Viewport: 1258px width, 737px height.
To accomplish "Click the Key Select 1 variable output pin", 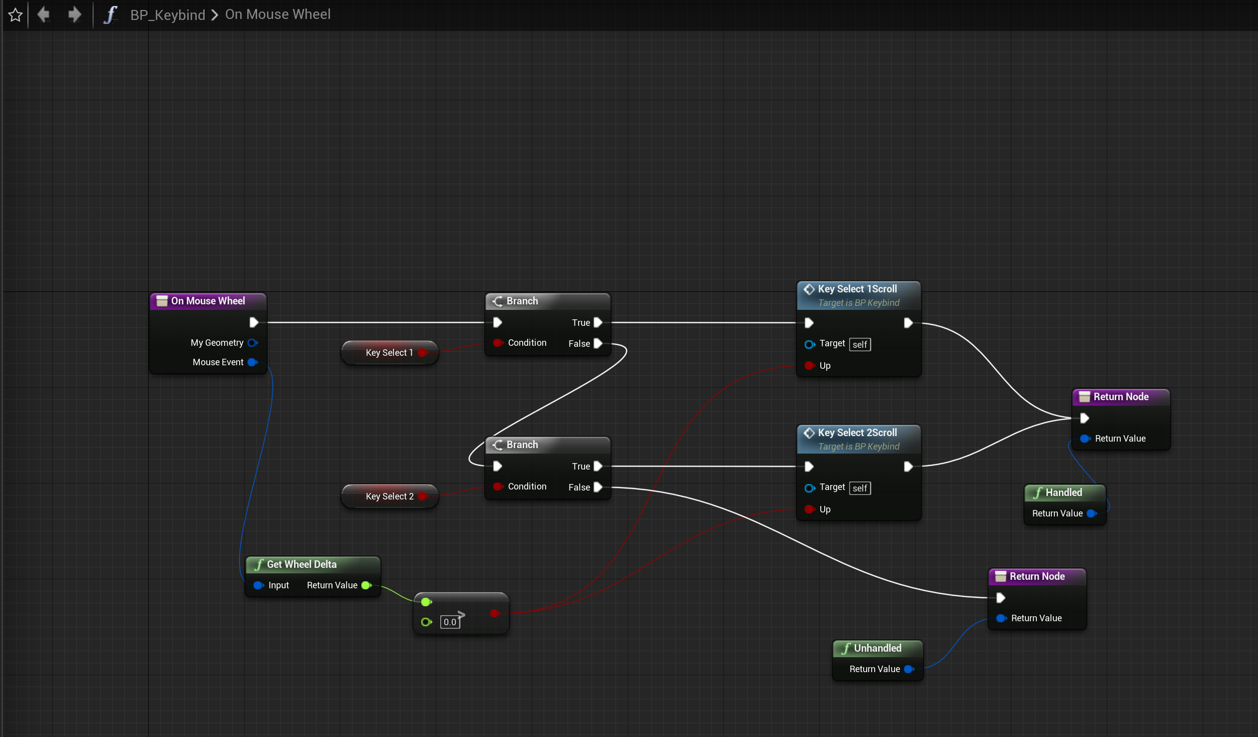I will point(422,353).
